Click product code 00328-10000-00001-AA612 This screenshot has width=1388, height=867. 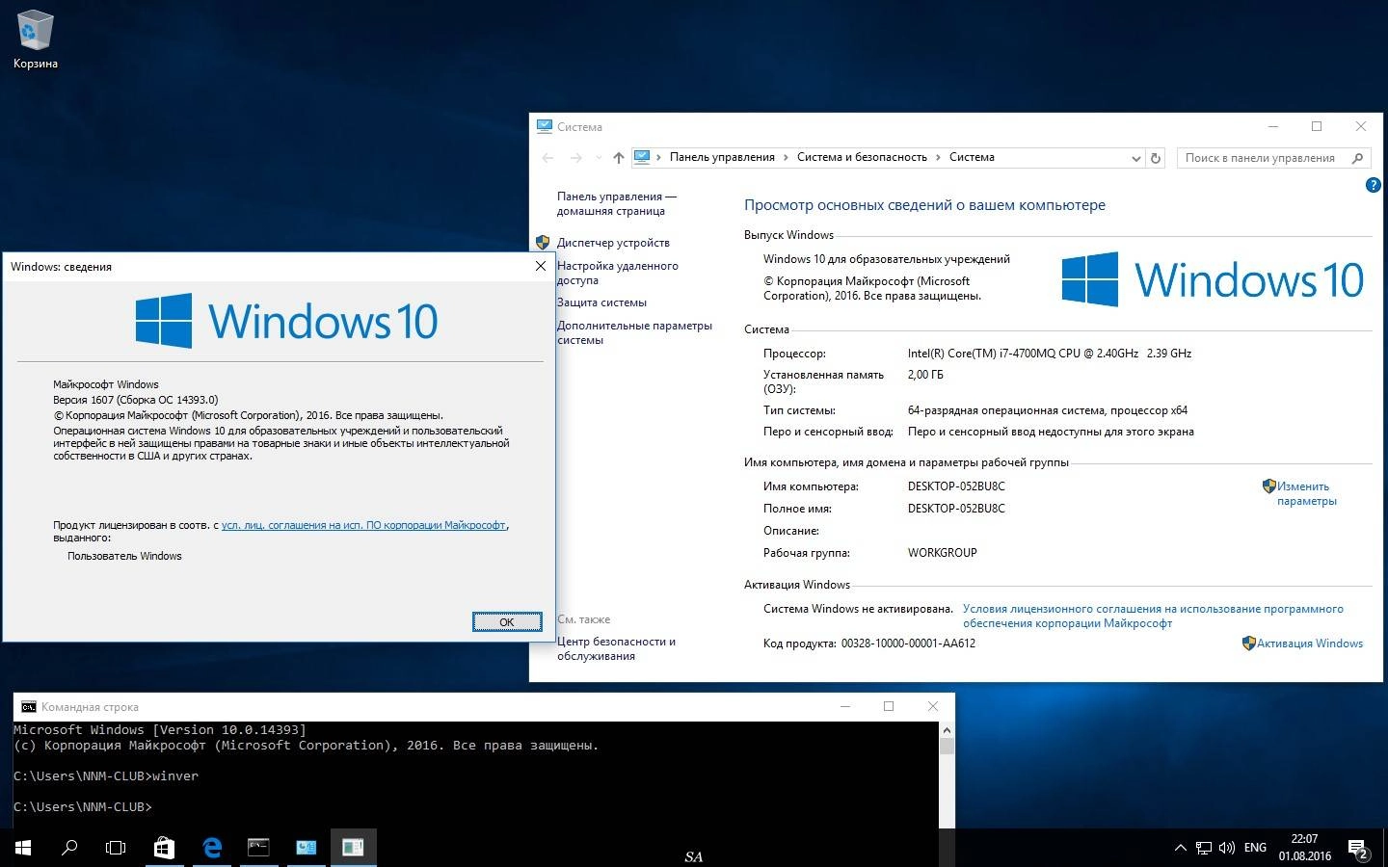[908, 644]
